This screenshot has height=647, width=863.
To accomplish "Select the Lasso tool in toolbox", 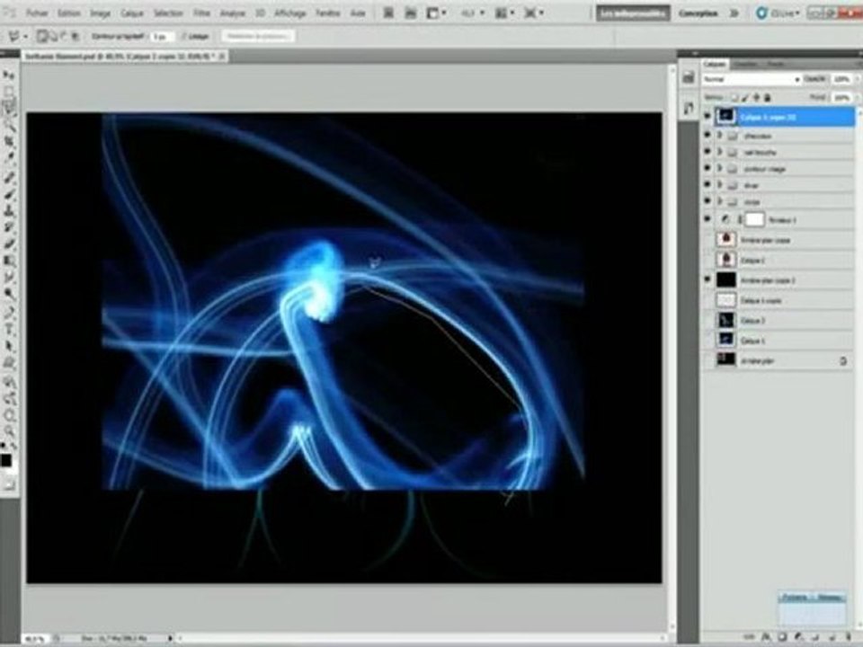I will pyautogui.click(x=9, y=109).
